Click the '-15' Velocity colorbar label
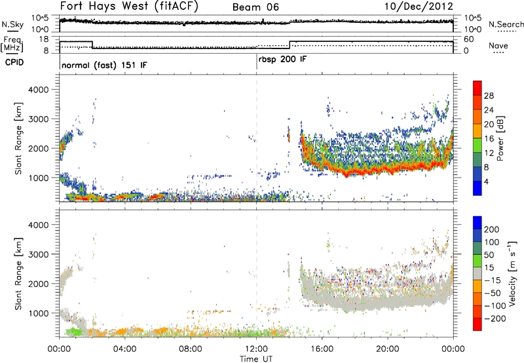The width and height of the screenshot is (524, 363). click(x=493, y=280)
